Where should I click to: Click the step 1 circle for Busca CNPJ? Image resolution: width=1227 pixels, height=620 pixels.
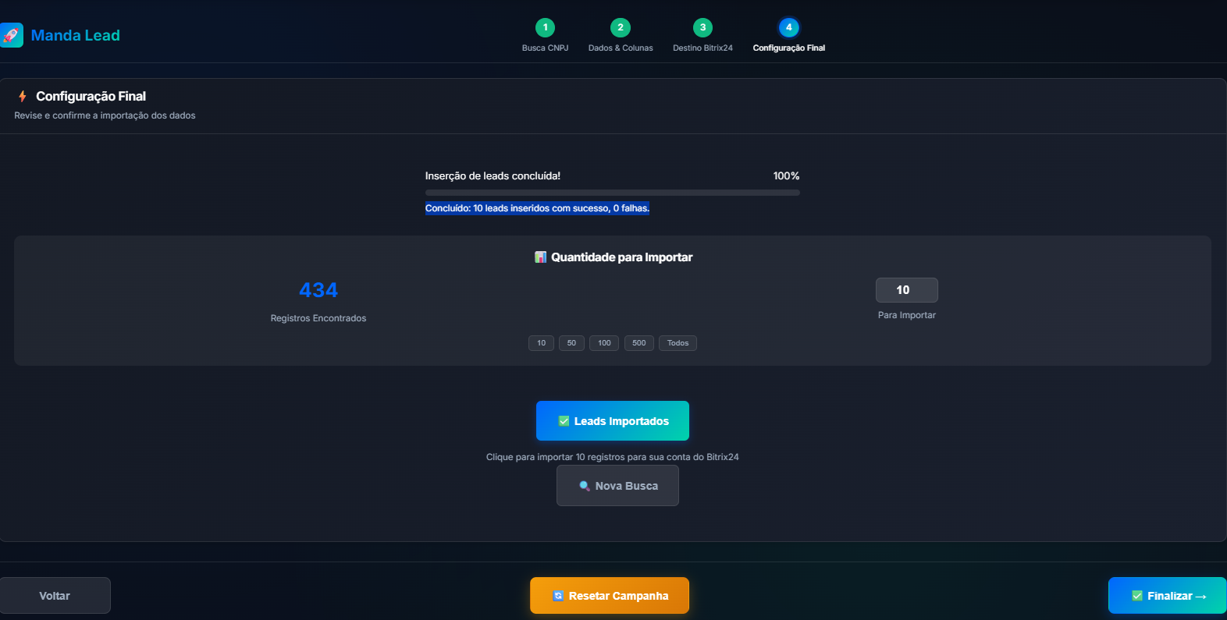pos(545,27)
